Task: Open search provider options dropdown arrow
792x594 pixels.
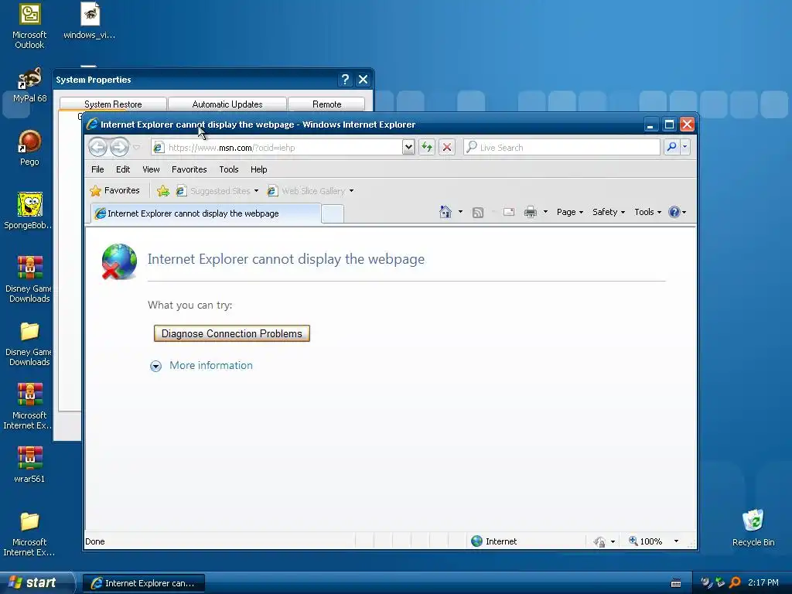Action: (x=685, y=148)
